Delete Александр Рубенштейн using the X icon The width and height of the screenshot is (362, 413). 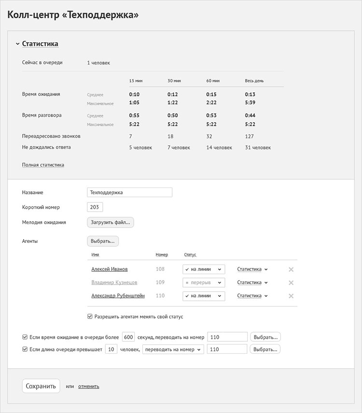291,296
